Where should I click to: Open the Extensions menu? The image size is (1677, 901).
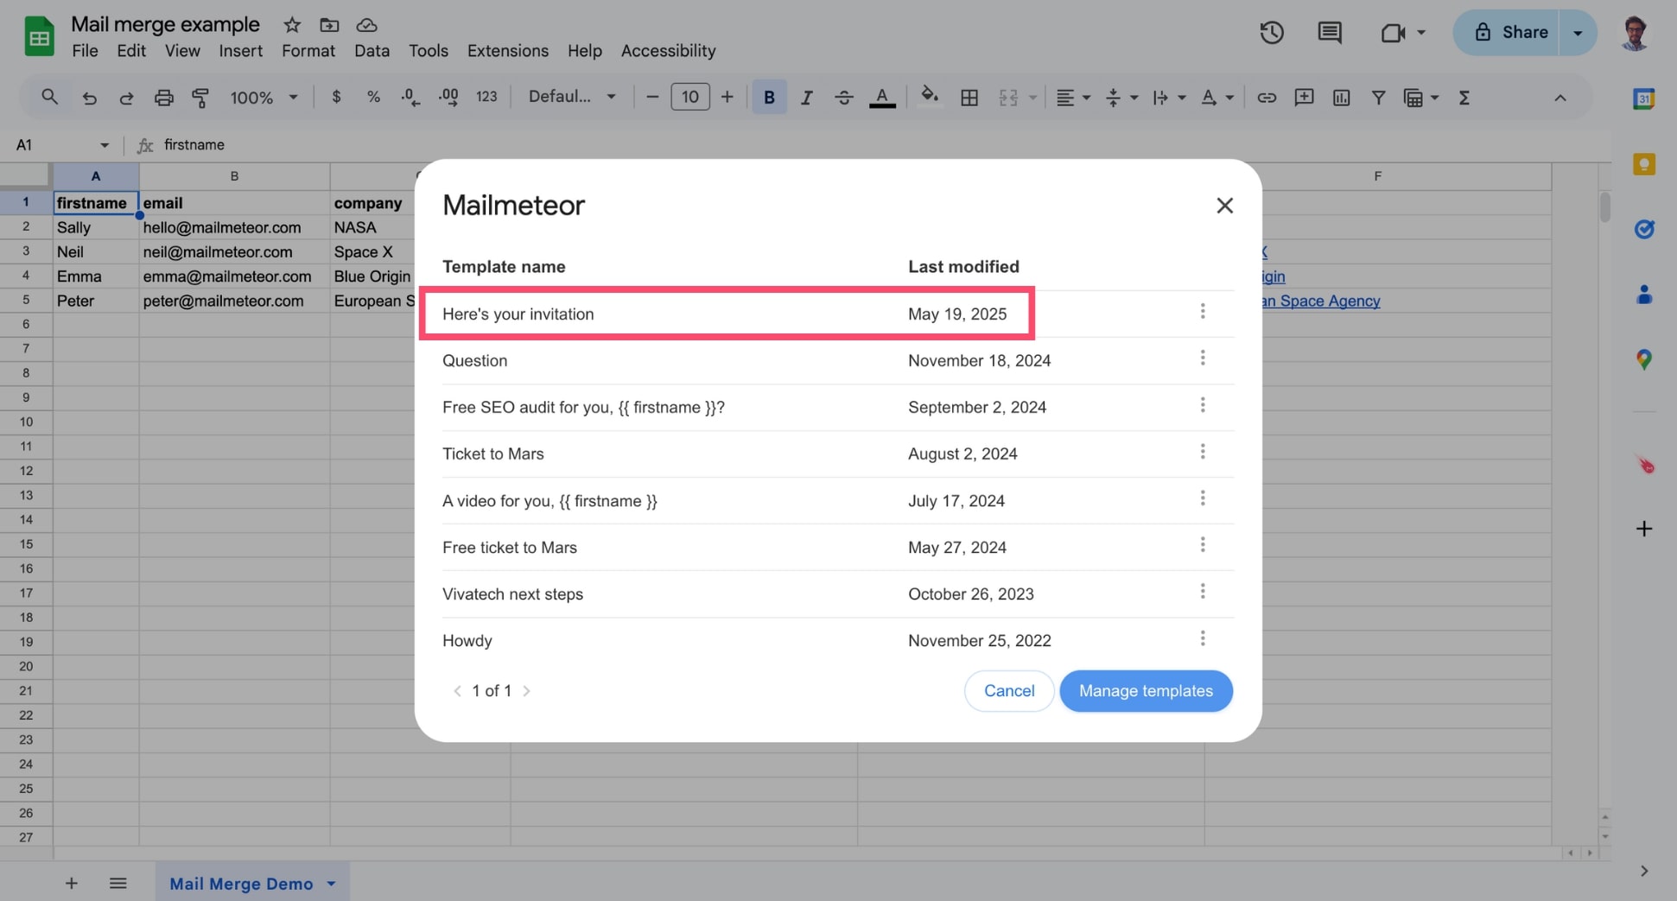(x=508, y=51)
